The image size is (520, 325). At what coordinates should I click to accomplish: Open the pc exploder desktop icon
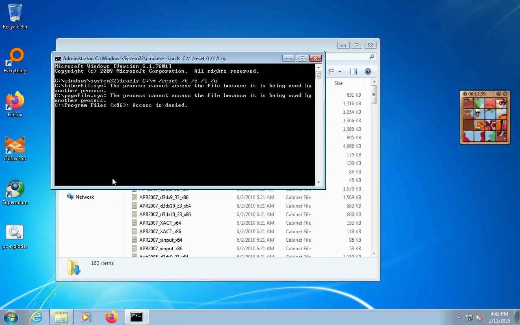click(15, 236)
